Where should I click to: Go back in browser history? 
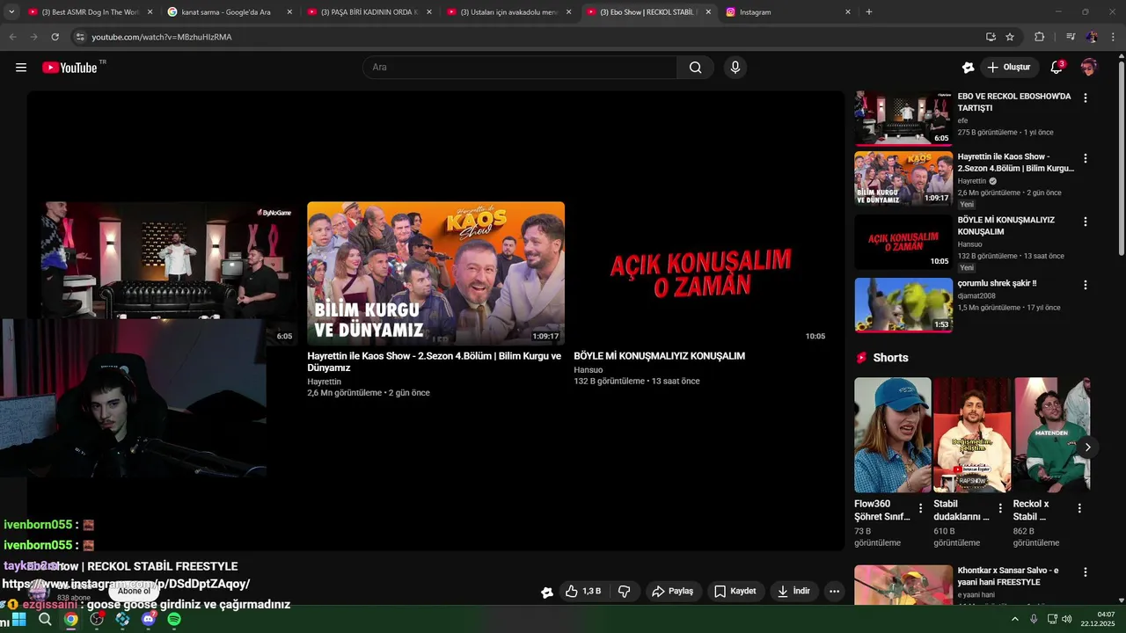12,37
